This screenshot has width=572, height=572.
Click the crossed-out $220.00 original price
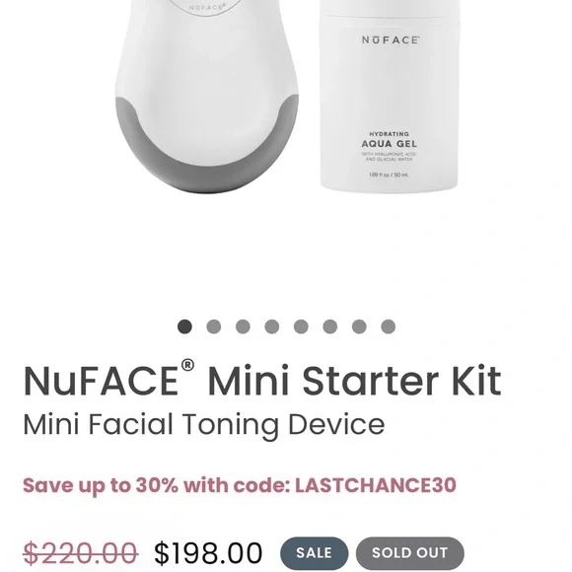[x=80, y=553]
